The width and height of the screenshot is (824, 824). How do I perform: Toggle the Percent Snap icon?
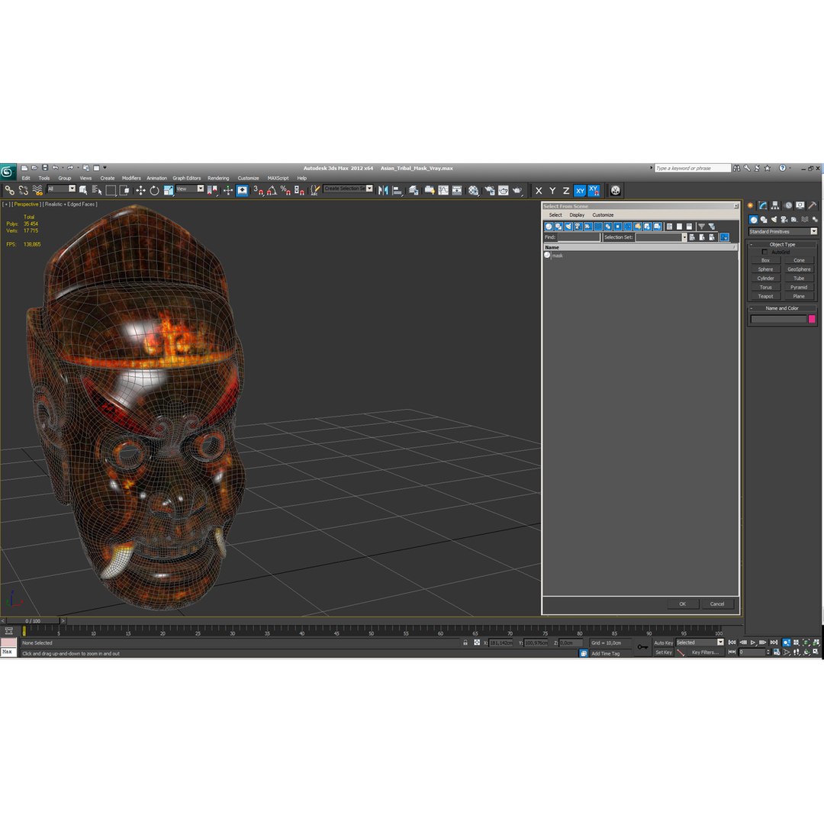pos(285,190)
